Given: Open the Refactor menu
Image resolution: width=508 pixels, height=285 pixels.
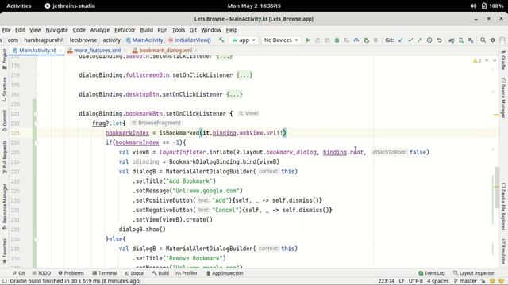Looking at the screenshot, I should [125, 30].
